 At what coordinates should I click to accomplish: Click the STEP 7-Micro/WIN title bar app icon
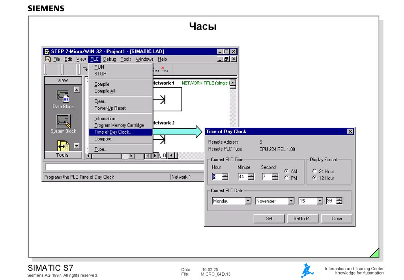47,51
